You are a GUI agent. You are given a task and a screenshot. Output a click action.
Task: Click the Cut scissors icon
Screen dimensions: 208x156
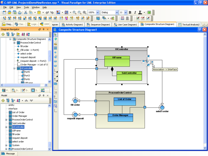[x=26, y=12]
